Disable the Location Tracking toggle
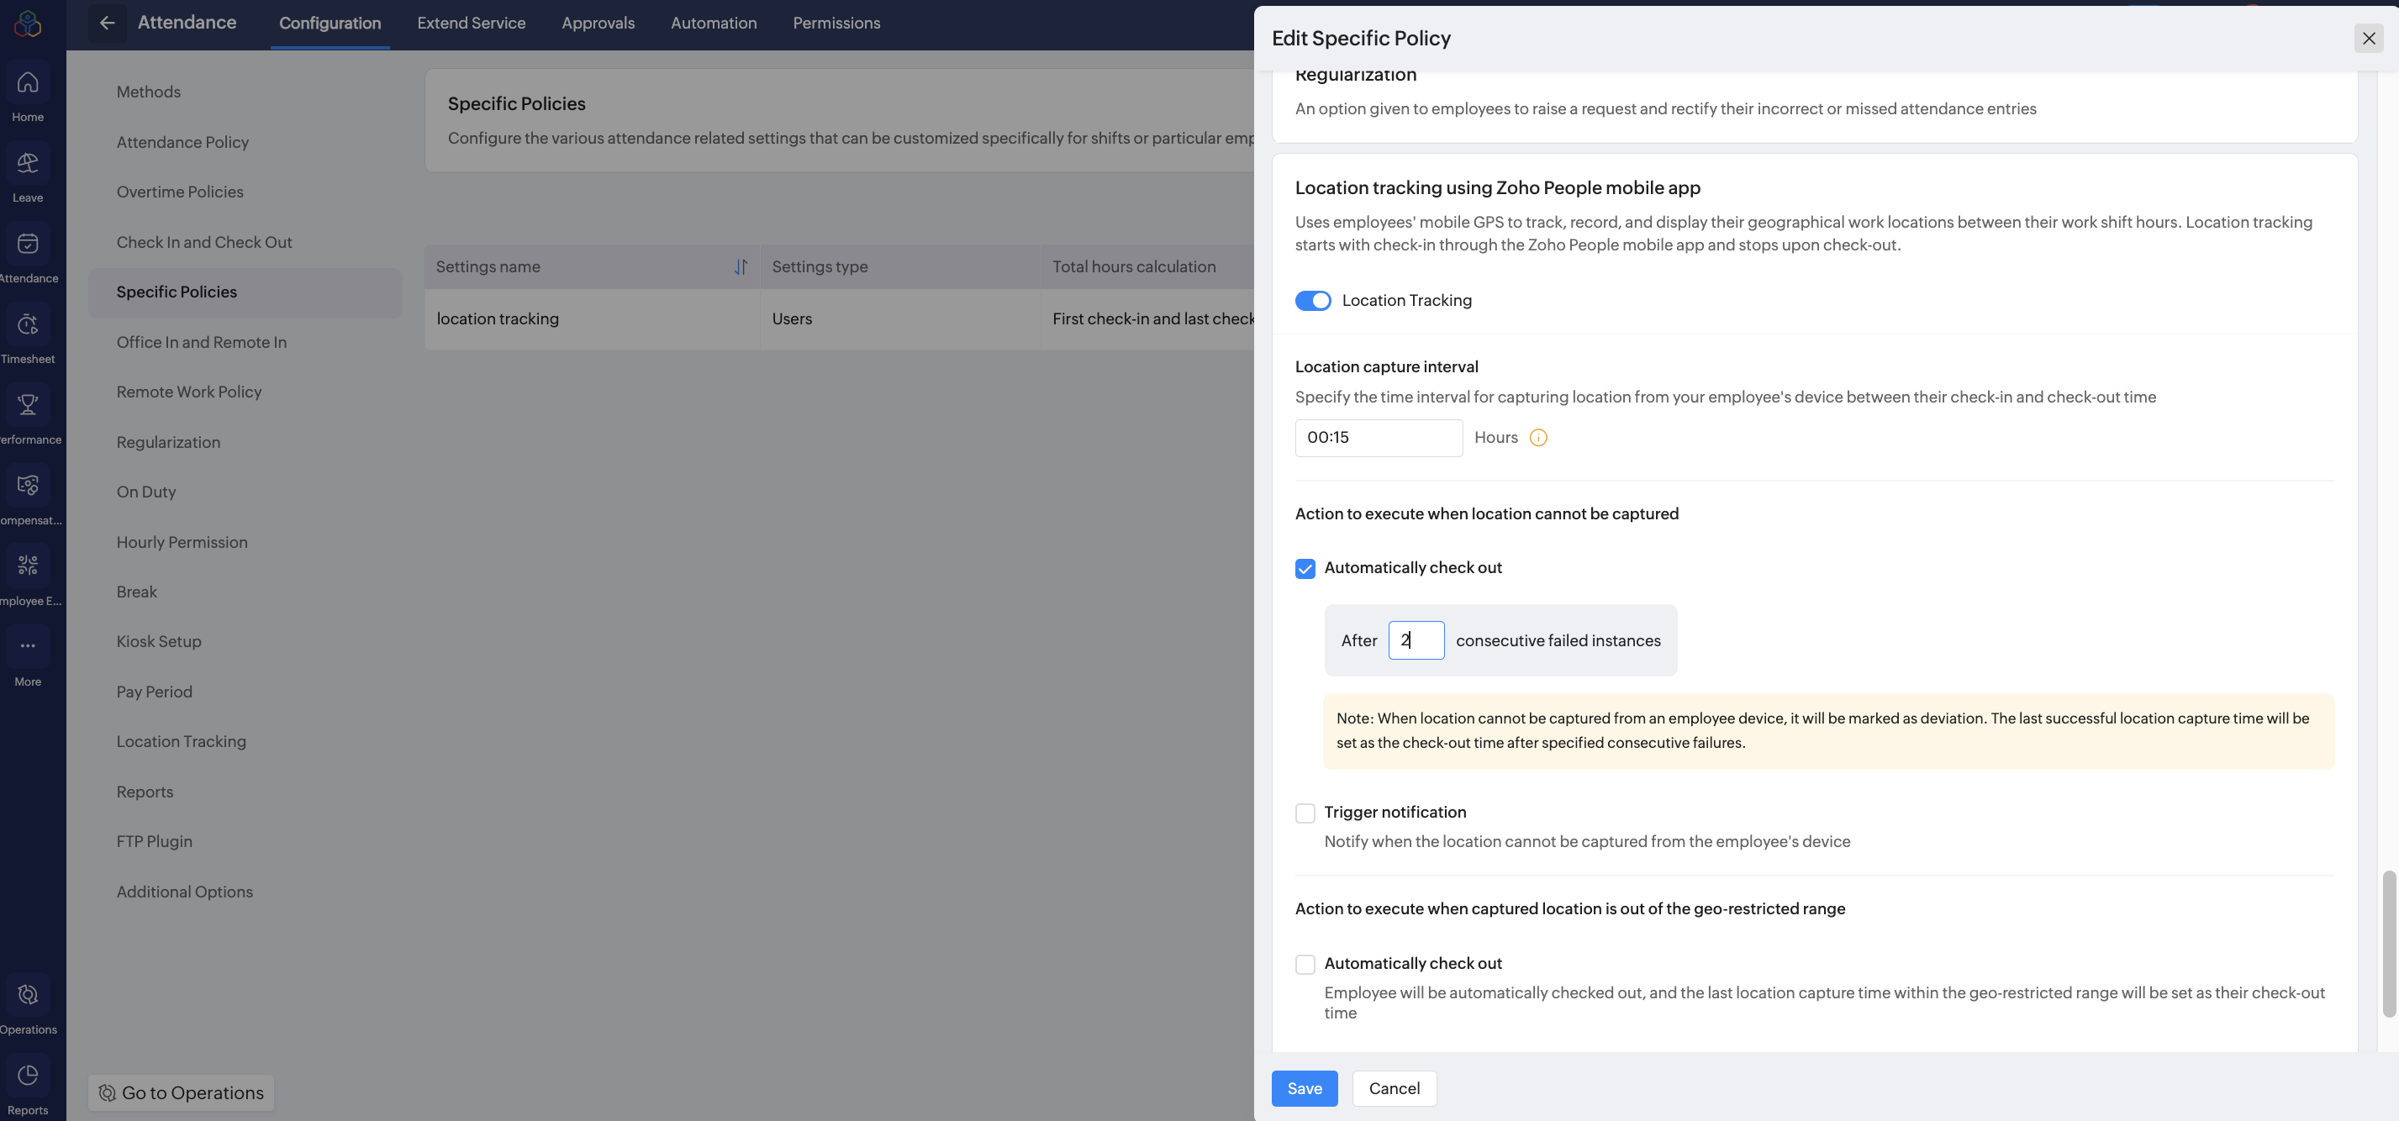 (x=1313, y=301)
